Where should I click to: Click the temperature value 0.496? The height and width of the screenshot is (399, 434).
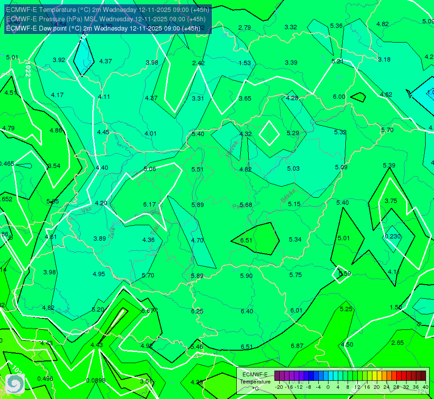click(x=45, y=379)
